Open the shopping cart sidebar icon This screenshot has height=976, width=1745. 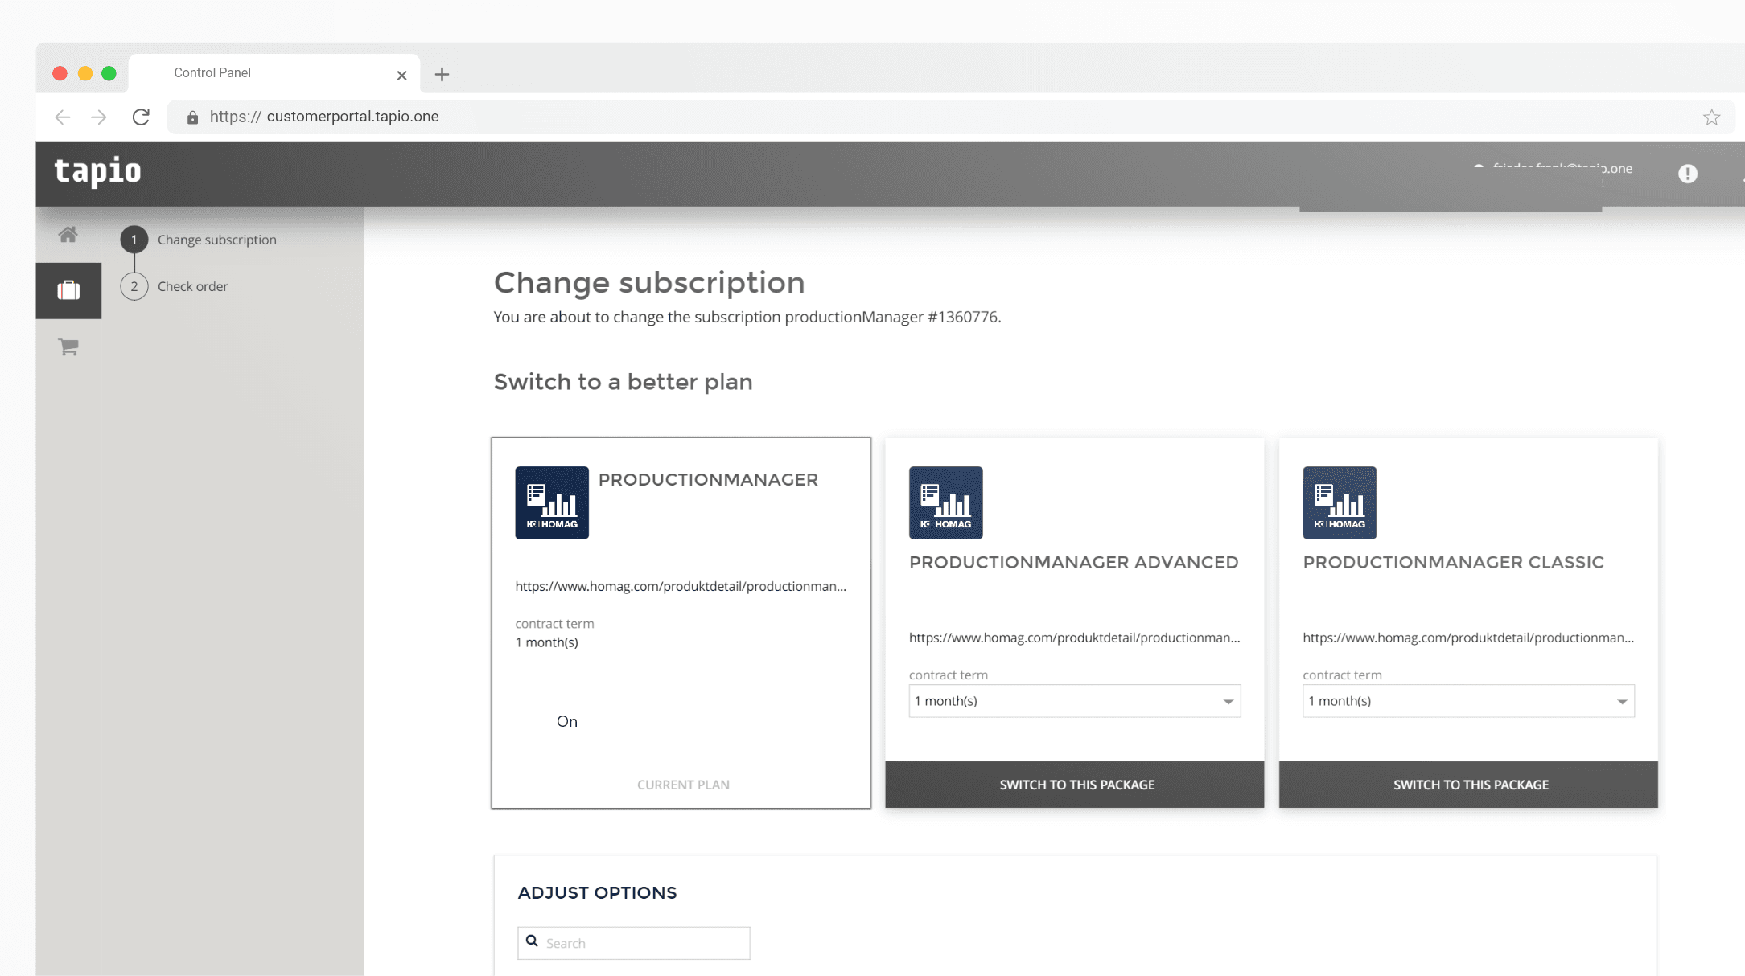[x=68, y=347]
